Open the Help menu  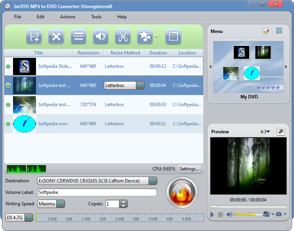122,17
